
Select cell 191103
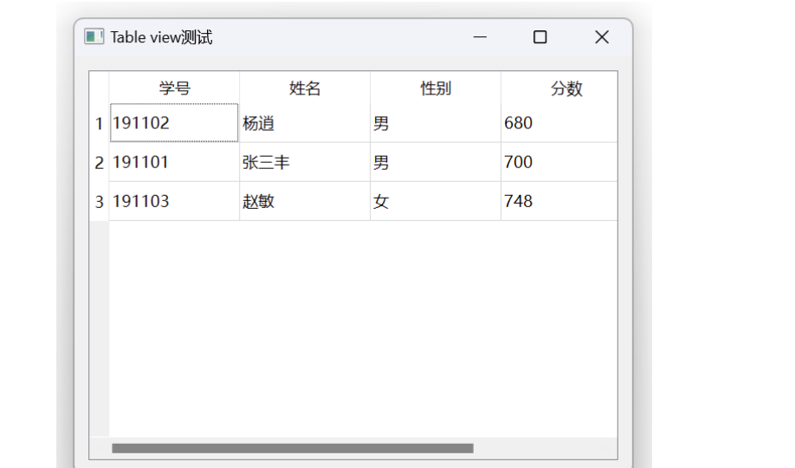(x=174, y=201)
